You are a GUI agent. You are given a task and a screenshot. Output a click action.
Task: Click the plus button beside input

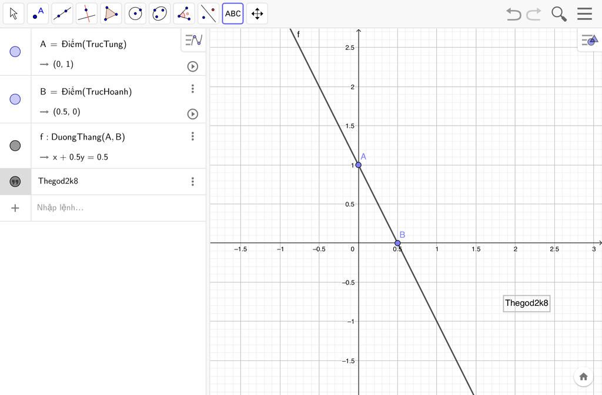click(x=15, y=208)
